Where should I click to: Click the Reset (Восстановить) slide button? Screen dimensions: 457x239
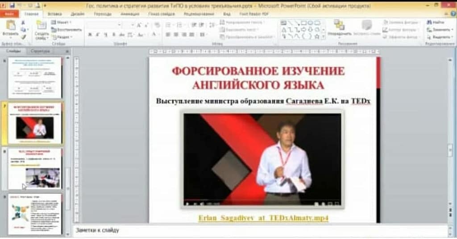point(66,29)
